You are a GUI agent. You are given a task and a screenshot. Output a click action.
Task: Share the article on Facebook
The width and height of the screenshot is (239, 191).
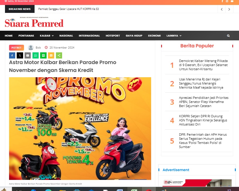[12, 55]
